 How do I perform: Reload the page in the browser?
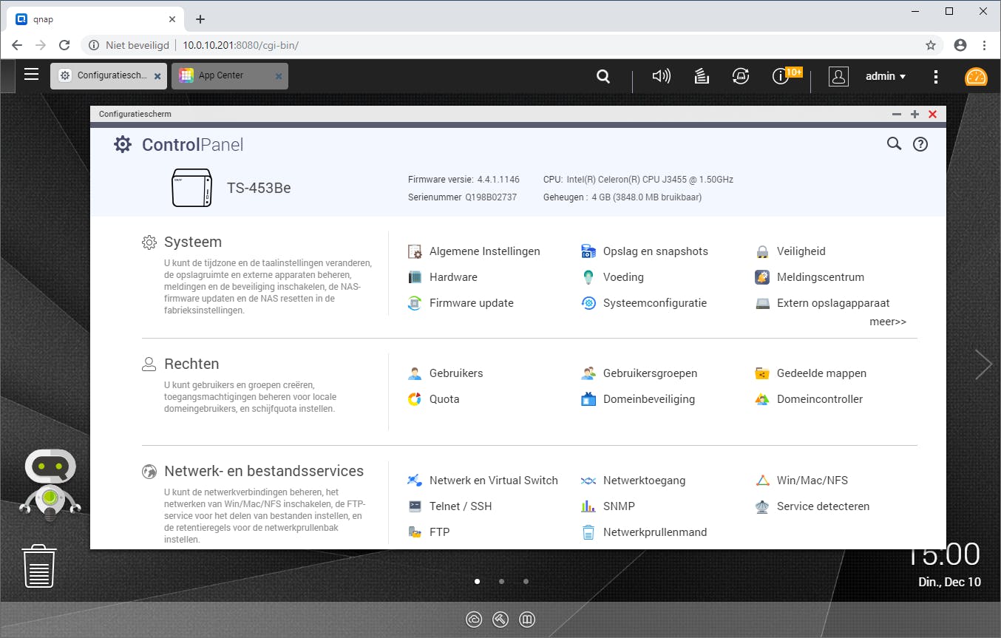(64, 45)
